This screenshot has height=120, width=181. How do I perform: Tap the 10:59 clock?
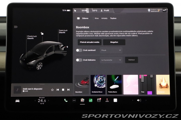(84, 10)
